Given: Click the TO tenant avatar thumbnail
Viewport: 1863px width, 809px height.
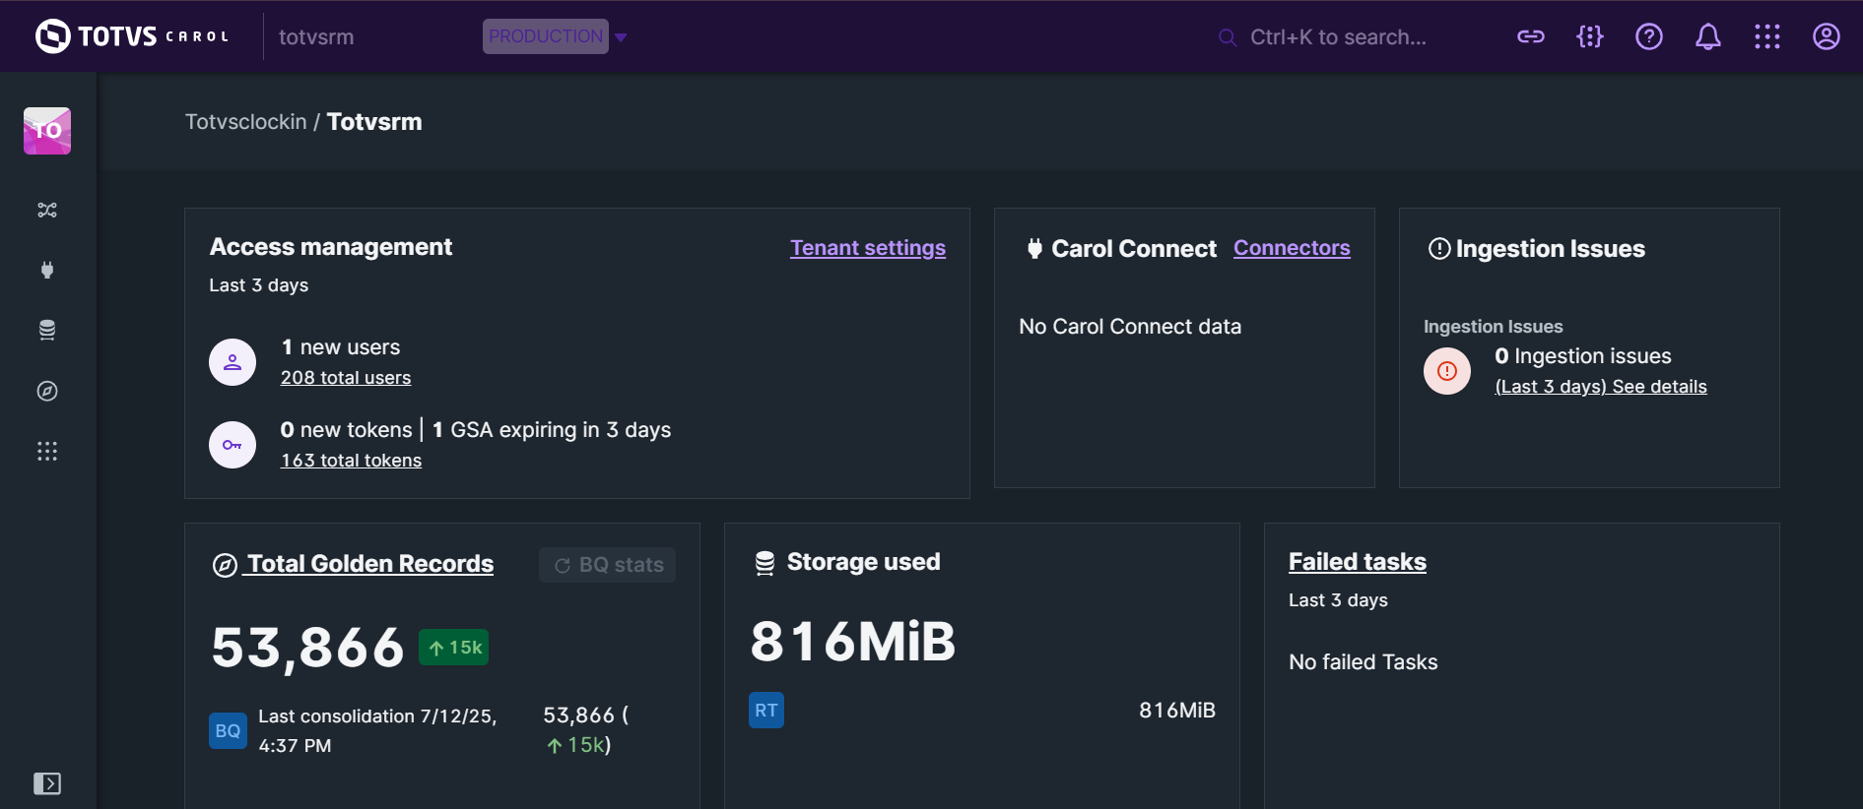Looking at the screenshot, I should (47, 131).
